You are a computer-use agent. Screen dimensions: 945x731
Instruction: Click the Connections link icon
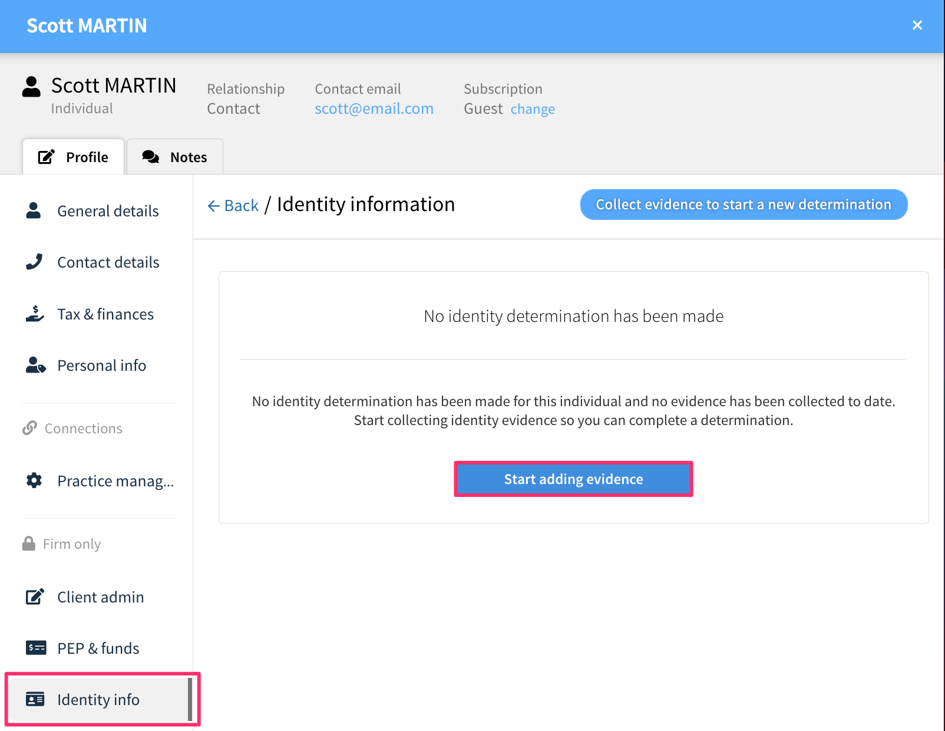pyautogui.click(x=29, y=428)
